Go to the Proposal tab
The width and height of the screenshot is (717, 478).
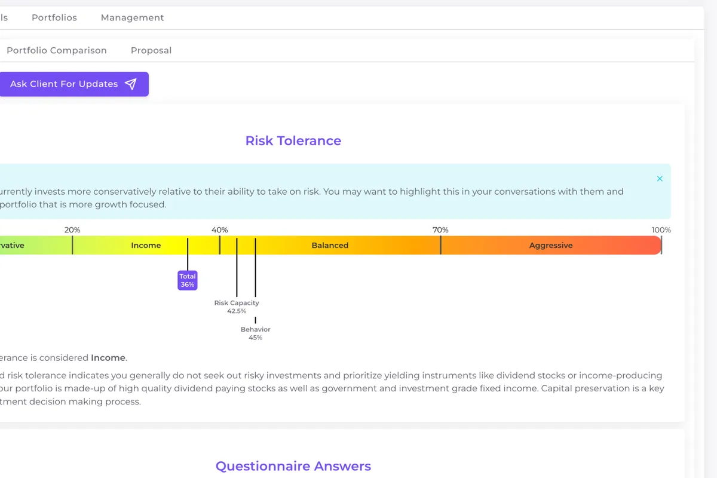151,51
